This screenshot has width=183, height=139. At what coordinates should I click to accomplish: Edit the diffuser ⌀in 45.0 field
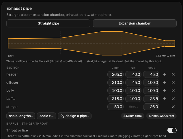click(133, 82)
